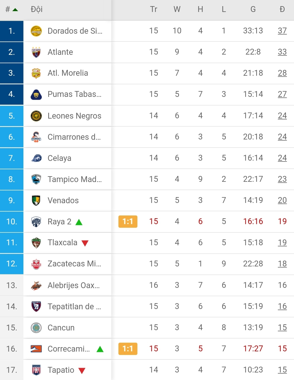Click the Tapatio team crest
This screenshot has height=380, width=294.
(36, 370)
